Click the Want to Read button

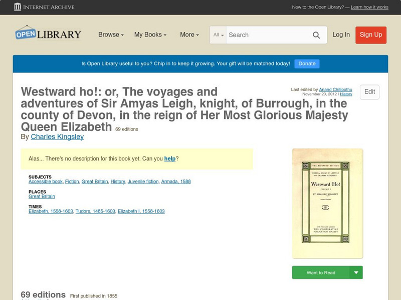click(x=321, y=272)
